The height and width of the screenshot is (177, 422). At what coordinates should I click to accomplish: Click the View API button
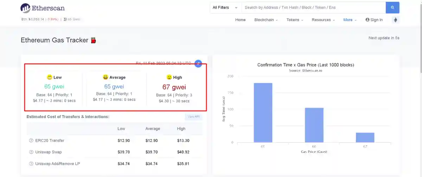point(193,117)
